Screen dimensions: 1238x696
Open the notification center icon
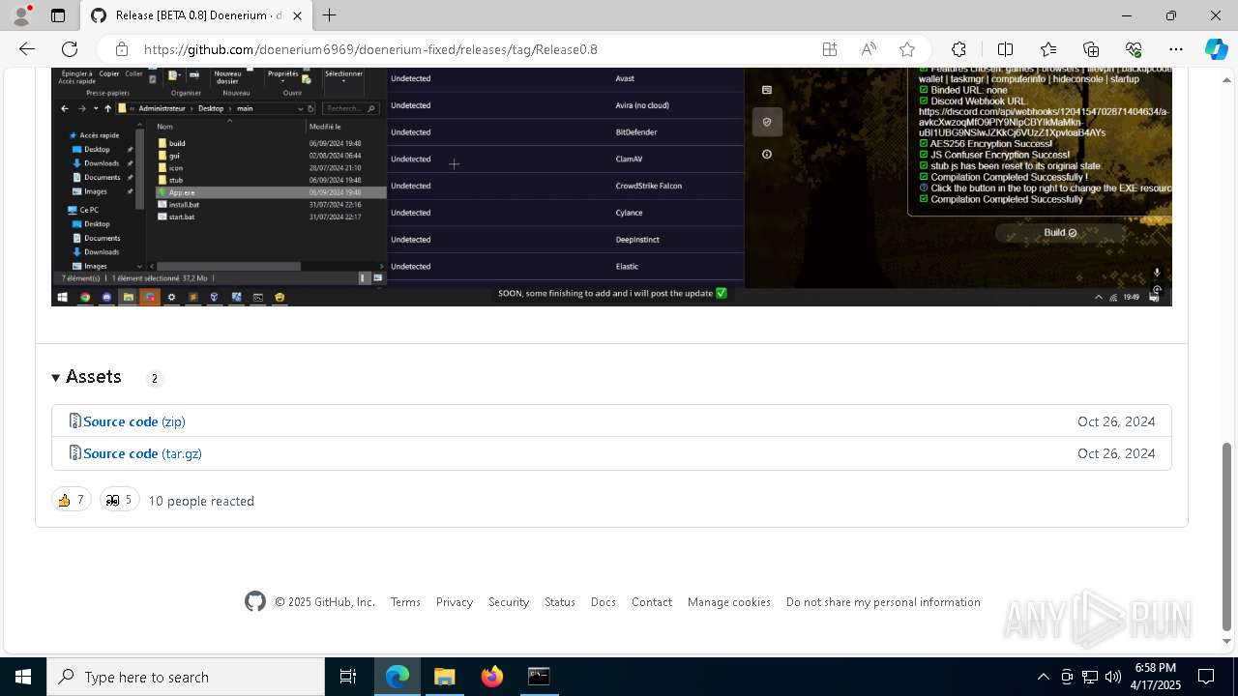(x=1206, y=677)
